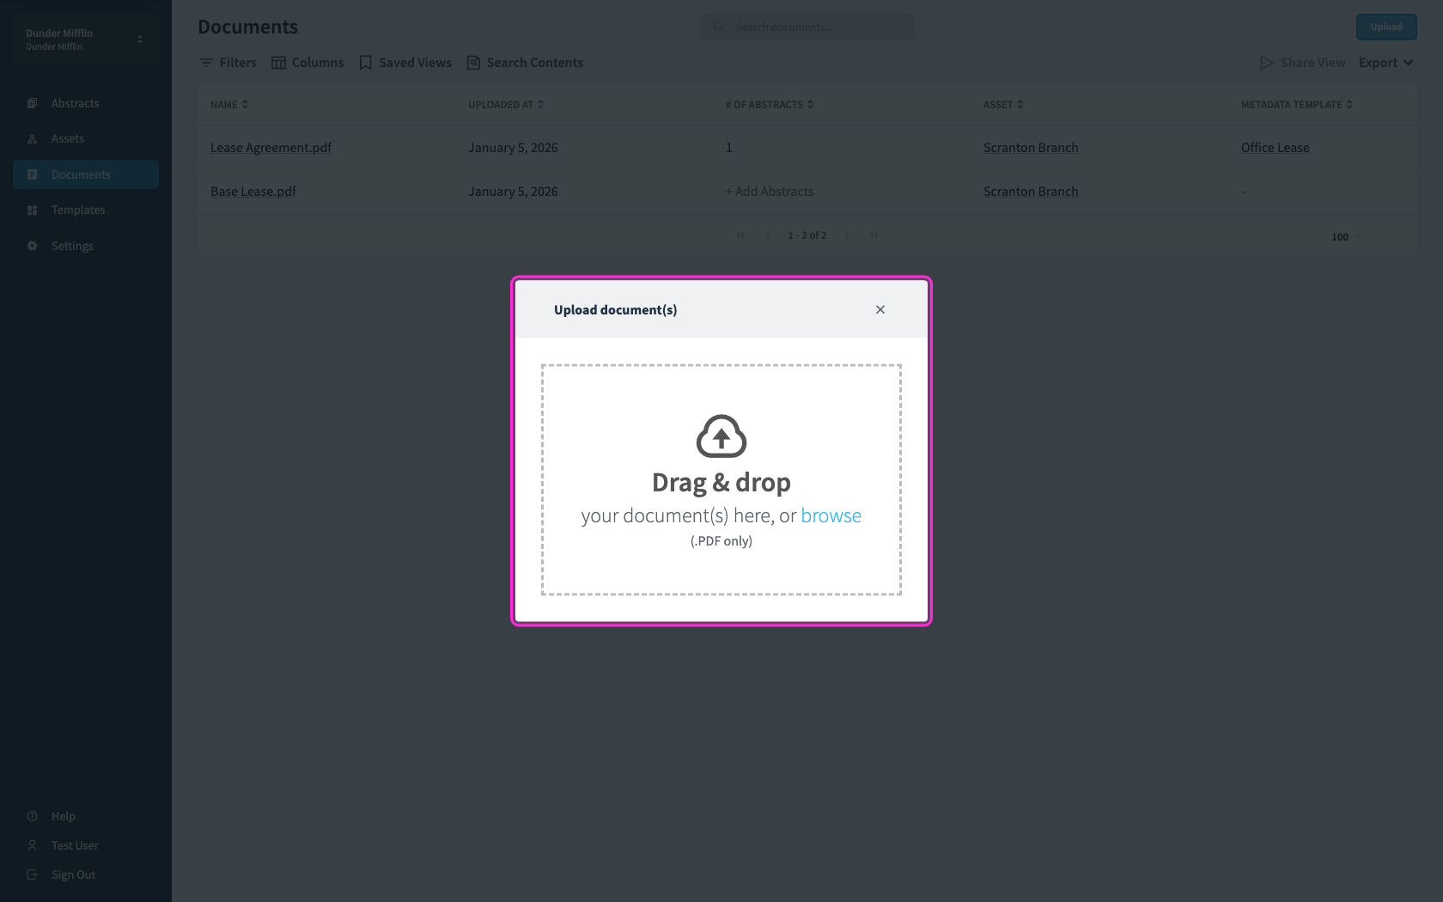Screen dimensions: 1443x902
Task: Open Scranton Branch asset for Base Lease.pdf
Action: tap(1031, 192)
